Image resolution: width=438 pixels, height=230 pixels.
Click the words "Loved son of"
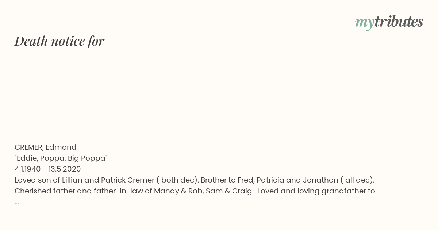(x=37, y=180)
